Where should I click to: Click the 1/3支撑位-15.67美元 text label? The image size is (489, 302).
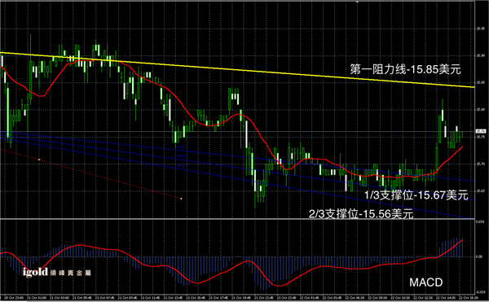[x=416, y=195]
